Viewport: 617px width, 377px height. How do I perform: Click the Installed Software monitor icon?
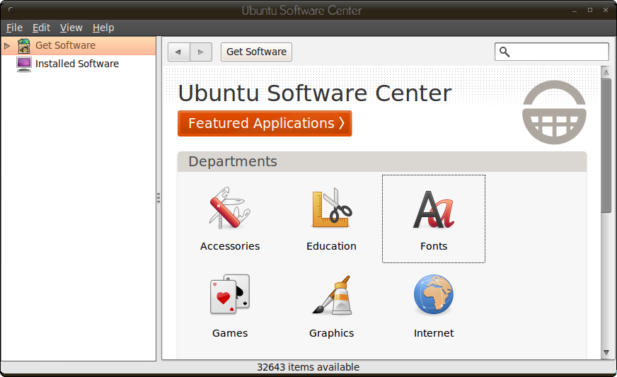point(24,64)
